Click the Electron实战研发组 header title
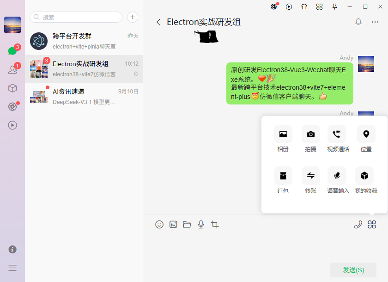The height and width of the screenshot is (282, 388). pos(204,22)
